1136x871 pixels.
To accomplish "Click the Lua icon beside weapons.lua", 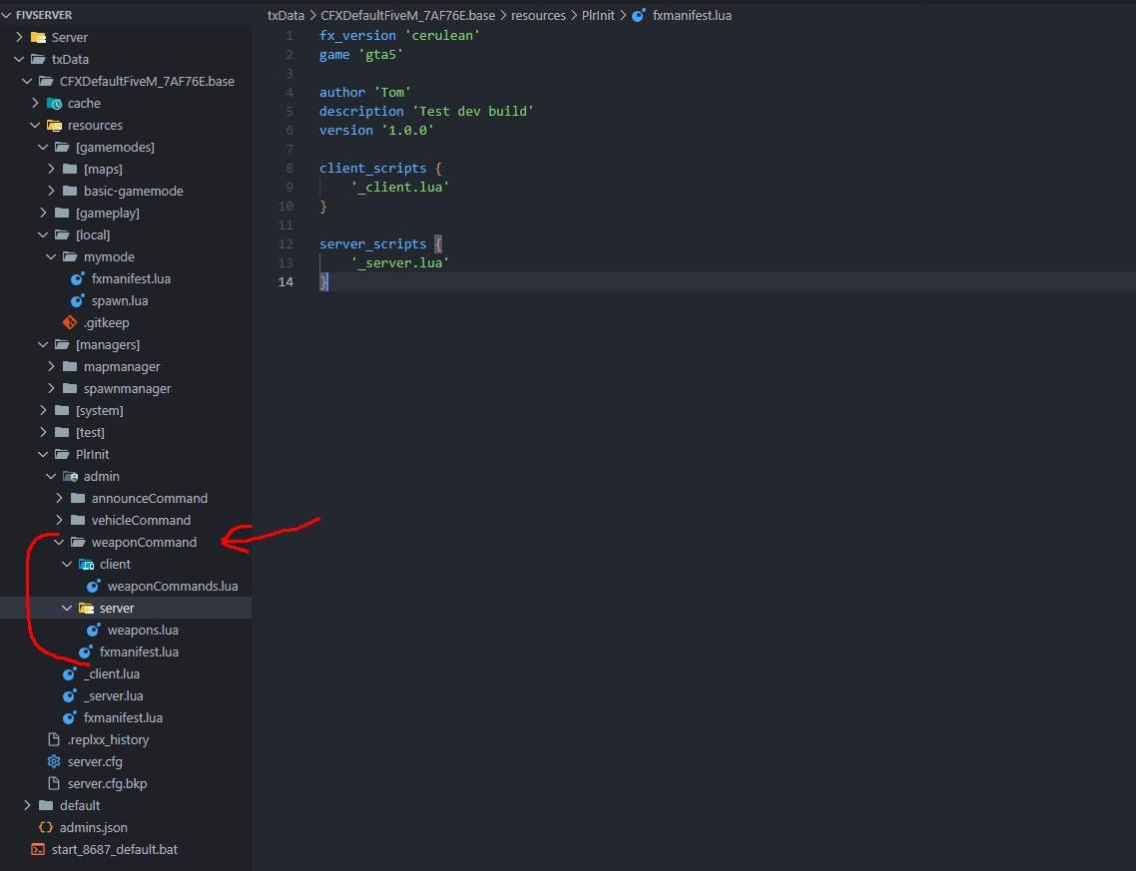I will coord(94,630).
